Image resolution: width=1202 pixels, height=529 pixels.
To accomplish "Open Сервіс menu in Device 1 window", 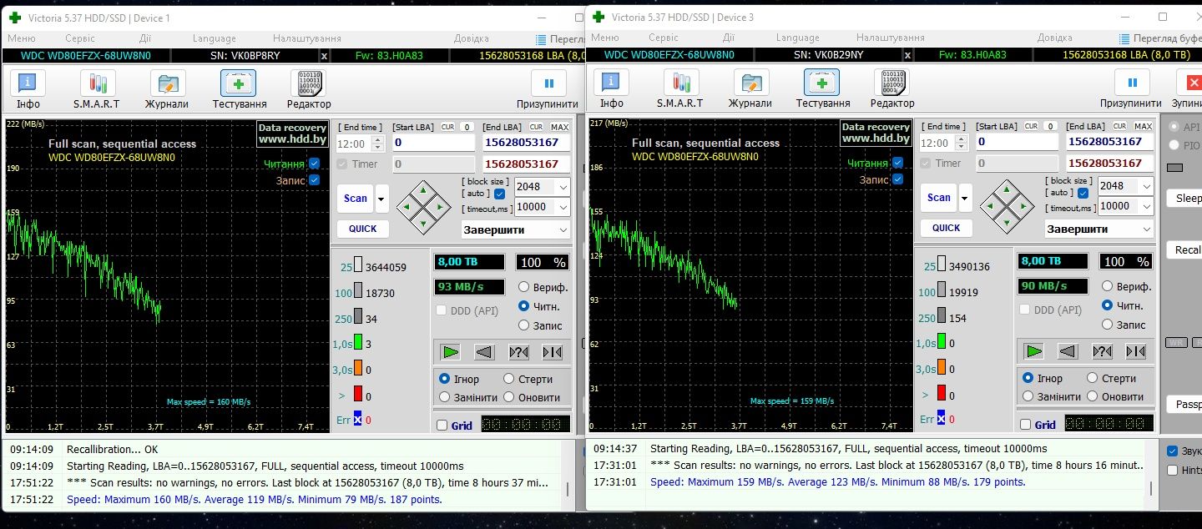I will tap(80, 38).
